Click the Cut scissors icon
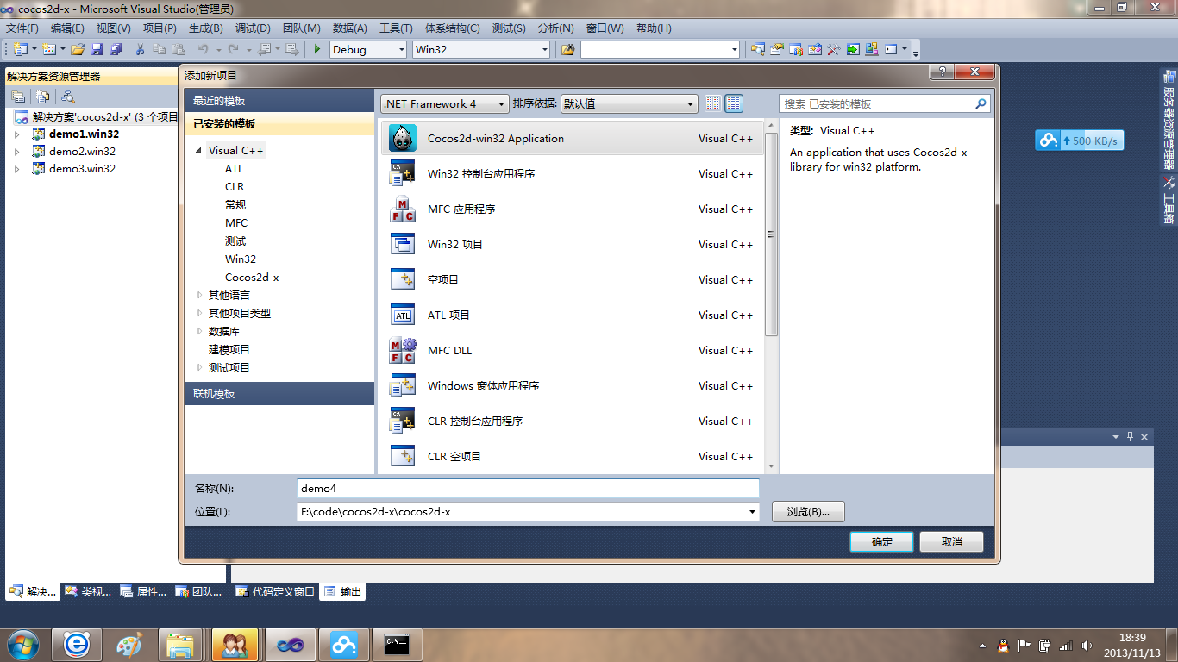Image resolution: width=1178 pixels, height=662 pixels. pos(140,49)
